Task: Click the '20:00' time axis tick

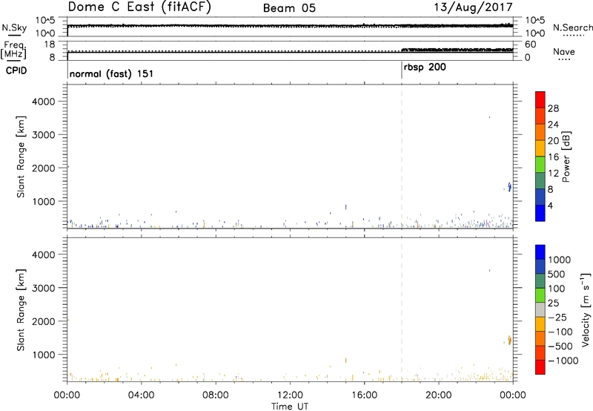Action: point(438,395)
